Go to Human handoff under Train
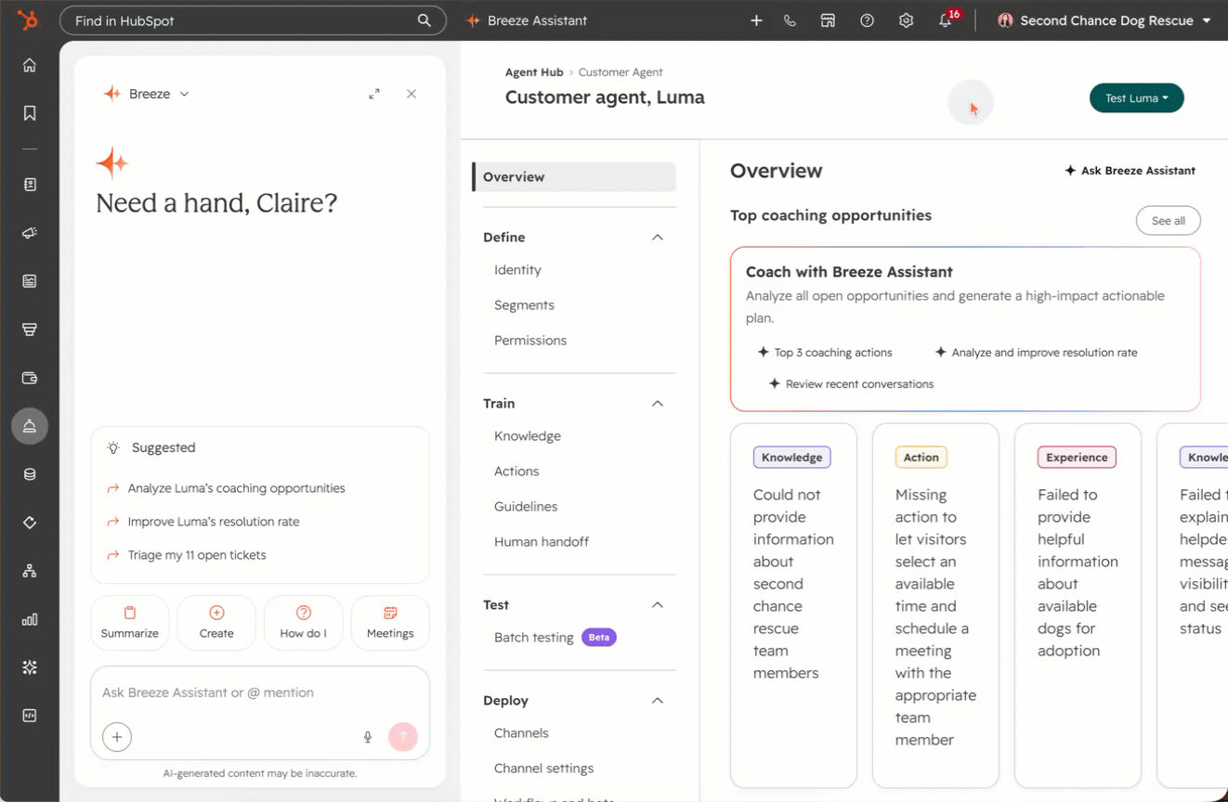Screen dimensions: 1228x802 (542, 542)
